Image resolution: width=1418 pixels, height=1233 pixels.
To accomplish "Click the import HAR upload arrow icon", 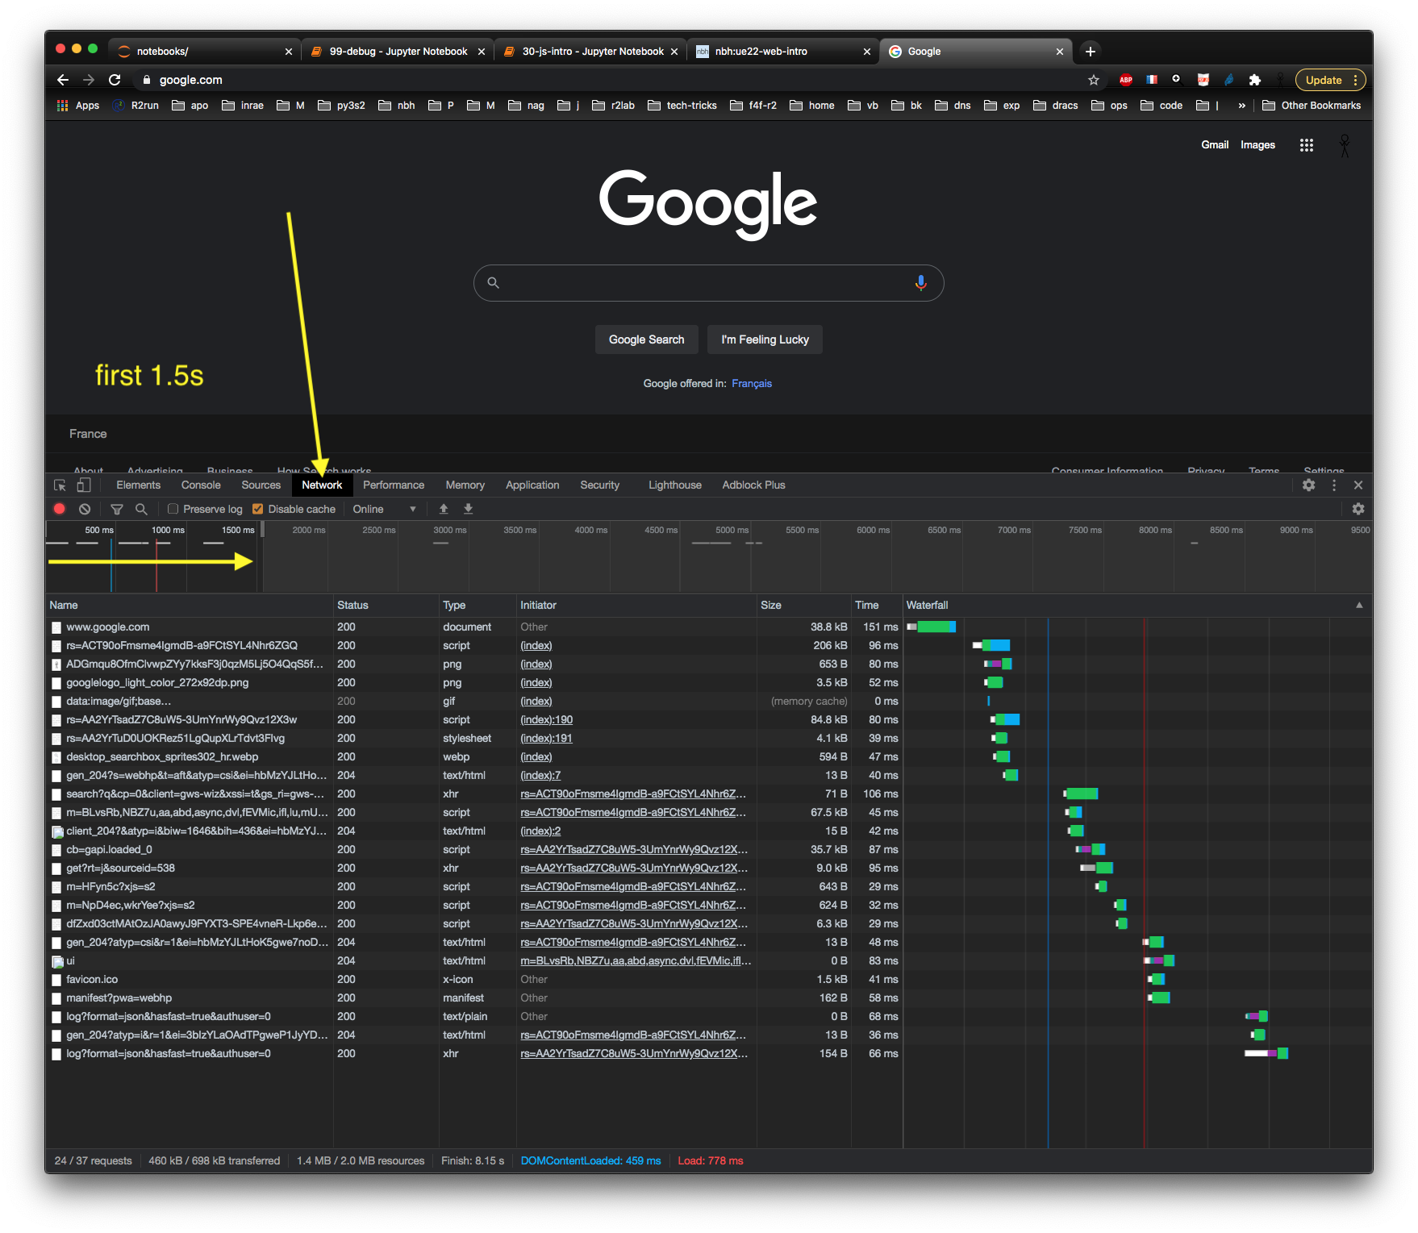I will pyautogui.click(x=443, y=509).
